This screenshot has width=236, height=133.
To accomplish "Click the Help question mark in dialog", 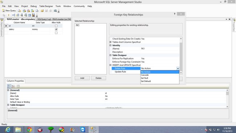I will click(175, 14).
